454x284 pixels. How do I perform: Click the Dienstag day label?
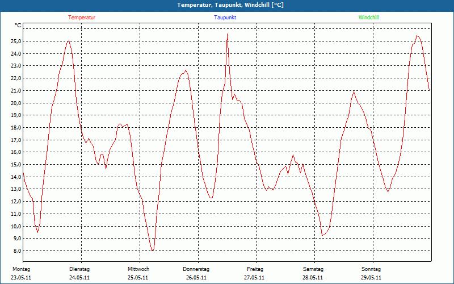[79, 269]
